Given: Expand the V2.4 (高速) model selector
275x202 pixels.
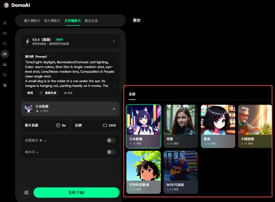Looking at the screenshot, I should tap(70, 41).
